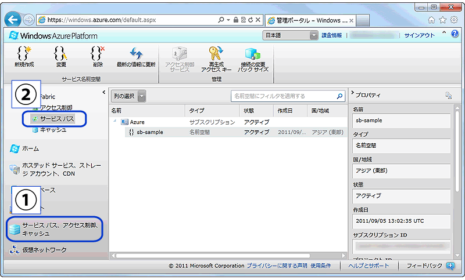This screenshot has width=465, height=280.
Task: Stop loading with address bar X icon
Action: (x=258, y=20)
